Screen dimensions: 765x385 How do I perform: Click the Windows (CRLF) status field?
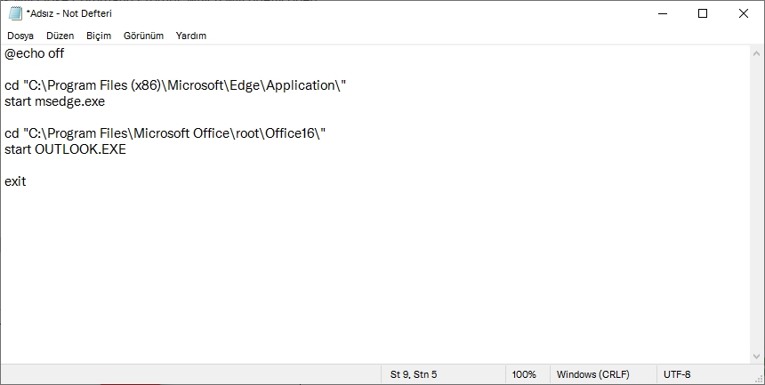click(x=592, y=374)
